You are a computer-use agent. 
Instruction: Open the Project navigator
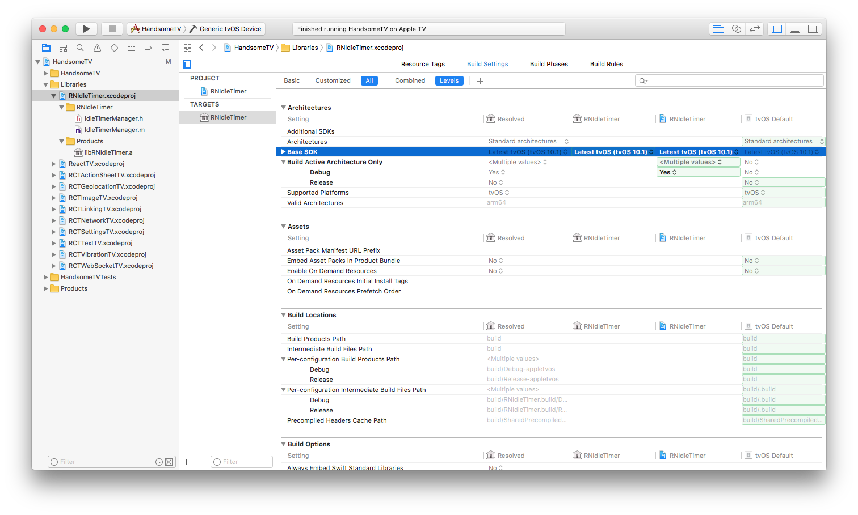pos(46,48)
